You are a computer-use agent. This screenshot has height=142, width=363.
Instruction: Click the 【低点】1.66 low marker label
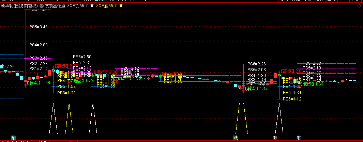click(39, 82)
